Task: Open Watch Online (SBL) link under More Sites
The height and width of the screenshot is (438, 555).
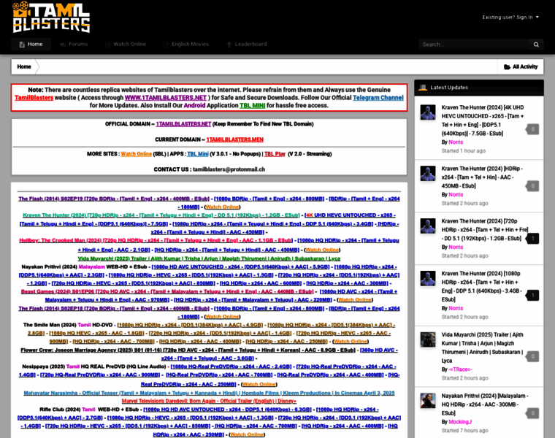Action: (x=137, y=154)
